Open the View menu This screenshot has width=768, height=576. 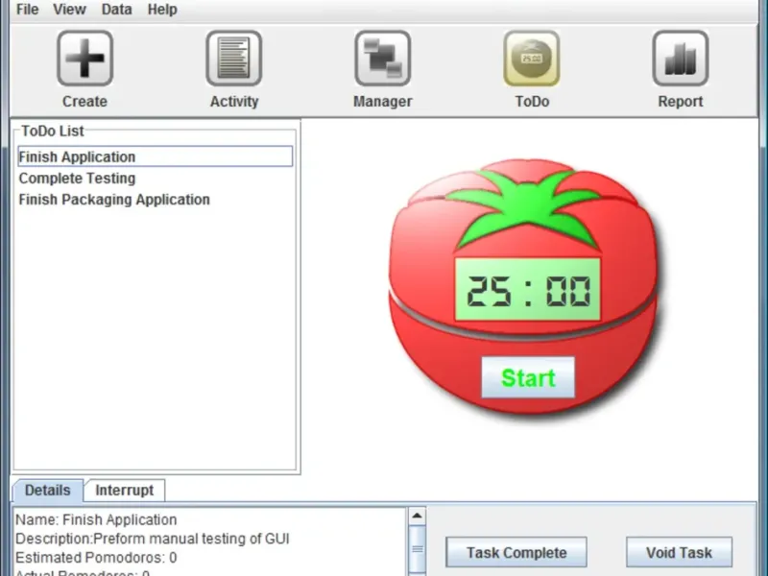point(69,10)
